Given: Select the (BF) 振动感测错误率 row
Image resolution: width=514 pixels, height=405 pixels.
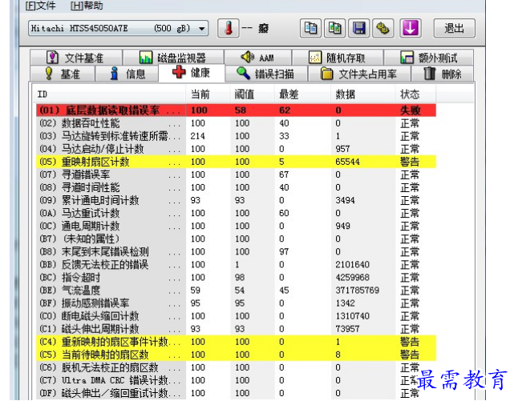Looking at the screenshot, I should [236, 303].
